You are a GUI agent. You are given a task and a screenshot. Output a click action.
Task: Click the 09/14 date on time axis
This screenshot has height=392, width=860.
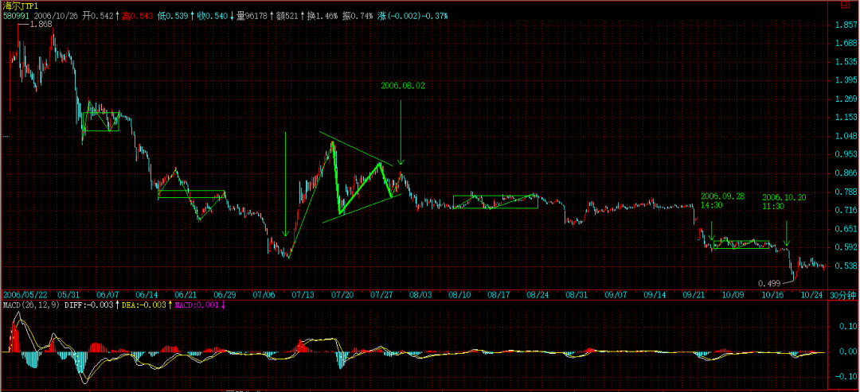pos(653,294)
